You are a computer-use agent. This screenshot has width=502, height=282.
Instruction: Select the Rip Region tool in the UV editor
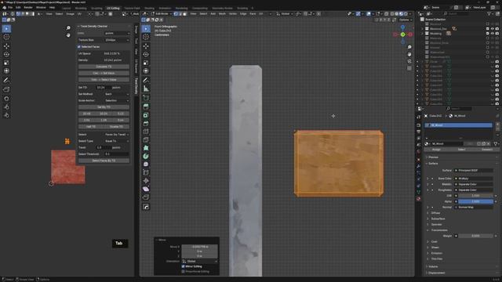6,89
